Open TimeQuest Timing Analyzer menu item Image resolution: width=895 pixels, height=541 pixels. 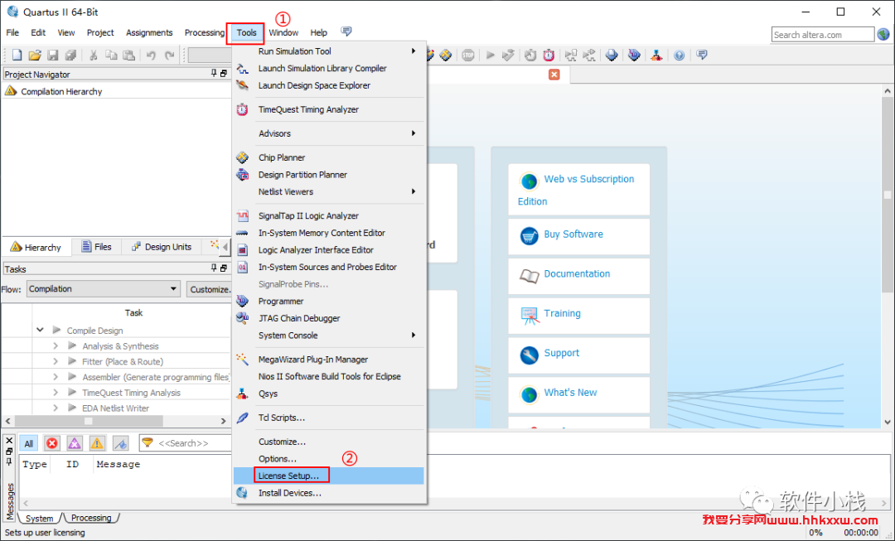pos(329,109)
